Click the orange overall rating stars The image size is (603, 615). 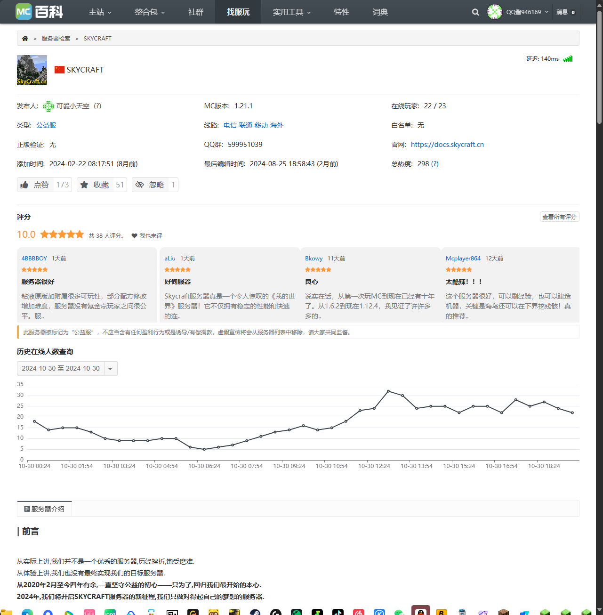pos(62,235)
